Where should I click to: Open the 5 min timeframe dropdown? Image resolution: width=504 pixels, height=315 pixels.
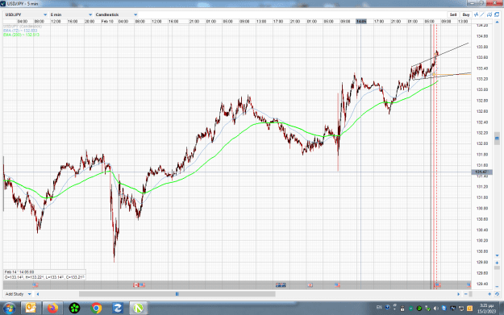pos(71,15)
